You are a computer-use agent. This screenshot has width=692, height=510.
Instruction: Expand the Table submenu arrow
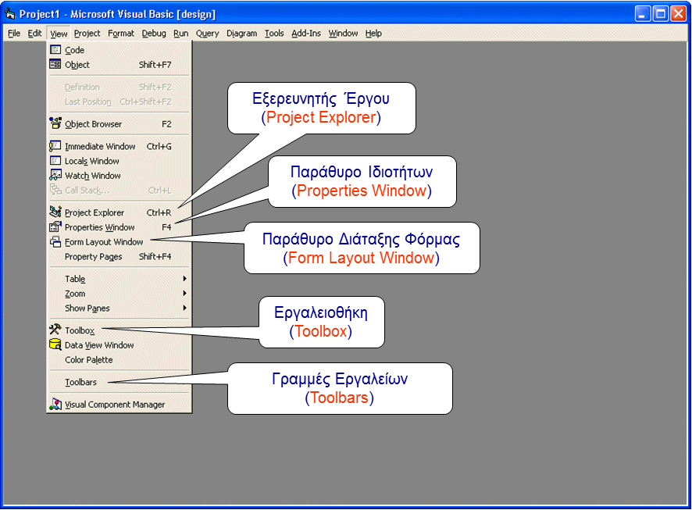(184, 279)
